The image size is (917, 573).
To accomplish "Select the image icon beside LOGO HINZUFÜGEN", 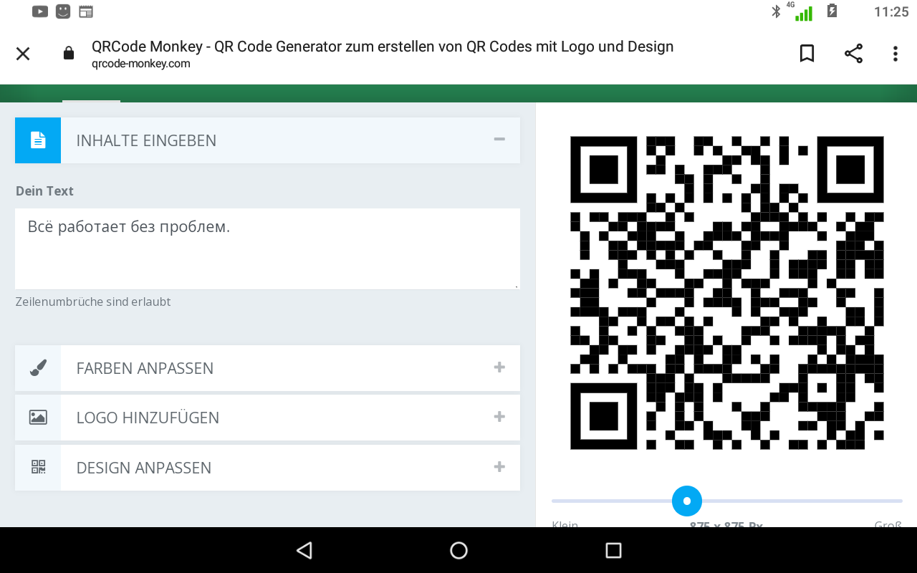I will point(37,418).
